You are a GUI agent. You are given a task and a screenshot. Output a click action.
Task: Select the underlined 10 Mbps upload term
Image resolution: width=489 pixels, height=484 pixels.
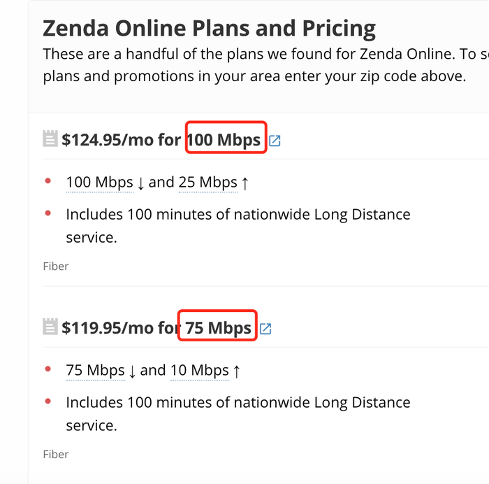[x=200, y=371]
